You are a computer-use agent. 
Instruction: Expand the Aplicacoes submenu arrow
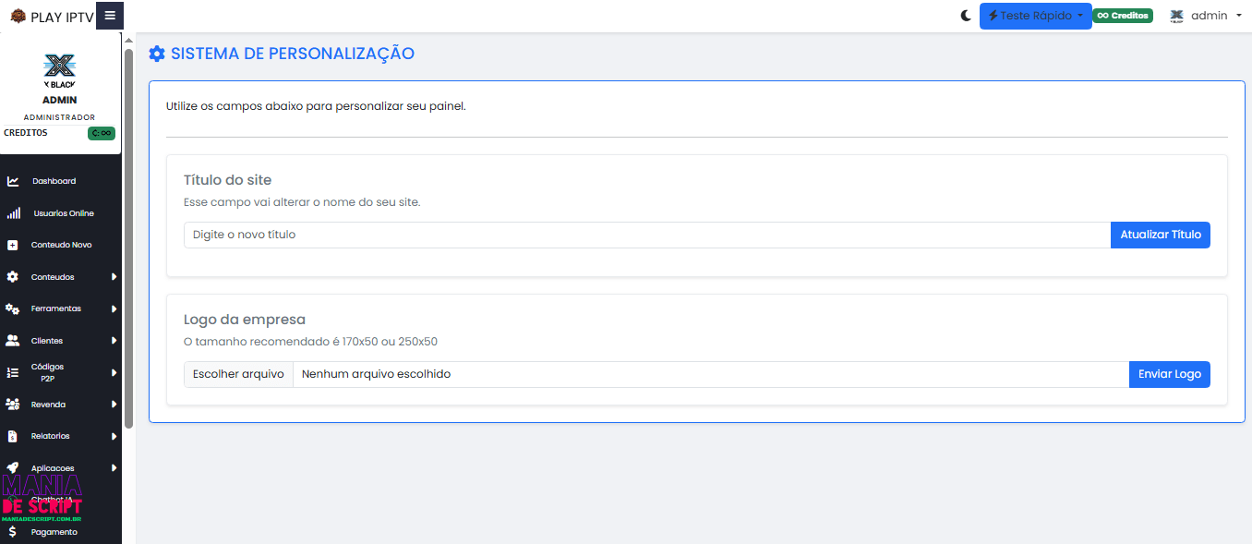point(114,468)
